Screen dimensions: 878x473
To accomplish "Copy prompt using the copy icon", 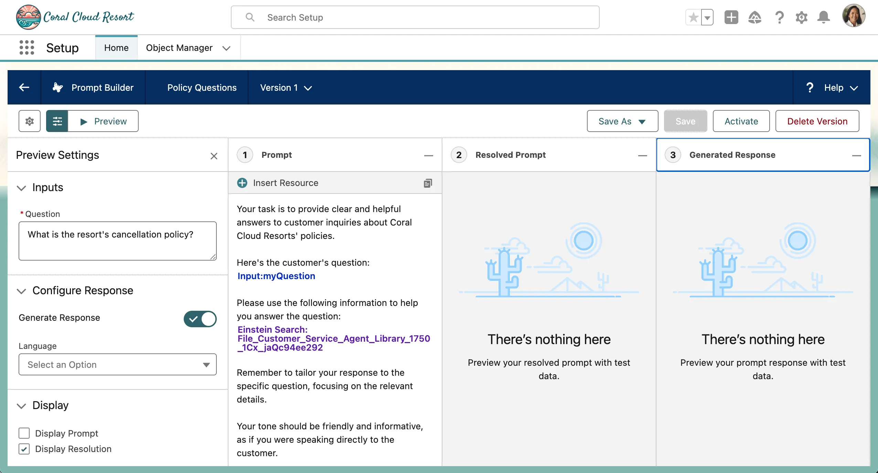I will (428, 183).
